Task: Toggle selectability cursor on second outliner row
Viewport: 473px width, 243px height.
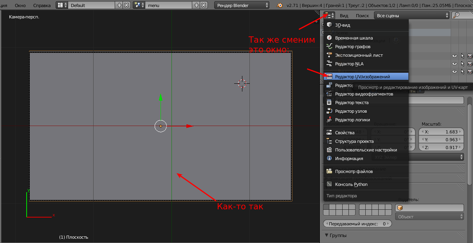Action: 462,64
